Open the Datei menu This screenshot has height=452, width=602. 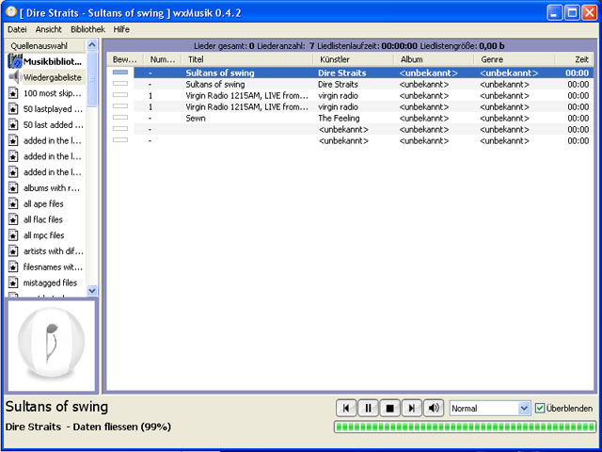[x=17, y=29]
